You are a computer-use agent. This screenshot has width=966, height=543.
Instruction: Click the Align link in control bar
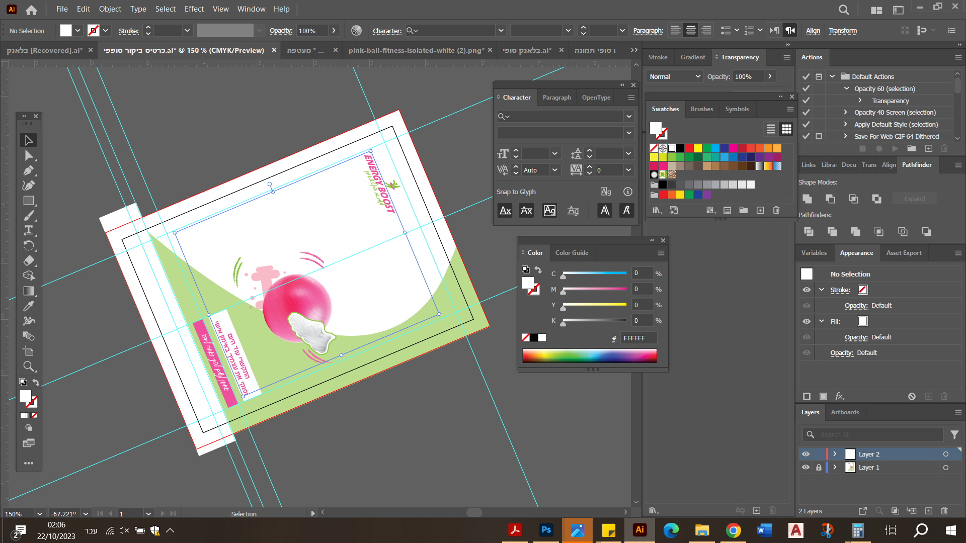pyautogui.click(x=813, y=31)
